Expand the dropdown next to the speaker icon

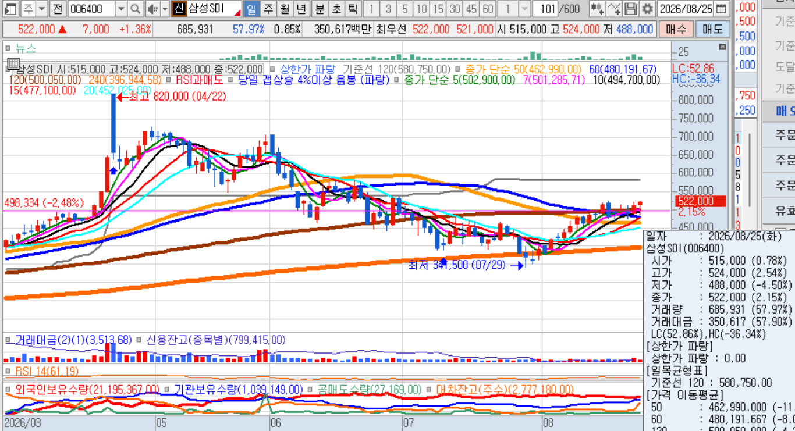click(x=165, y=9)
